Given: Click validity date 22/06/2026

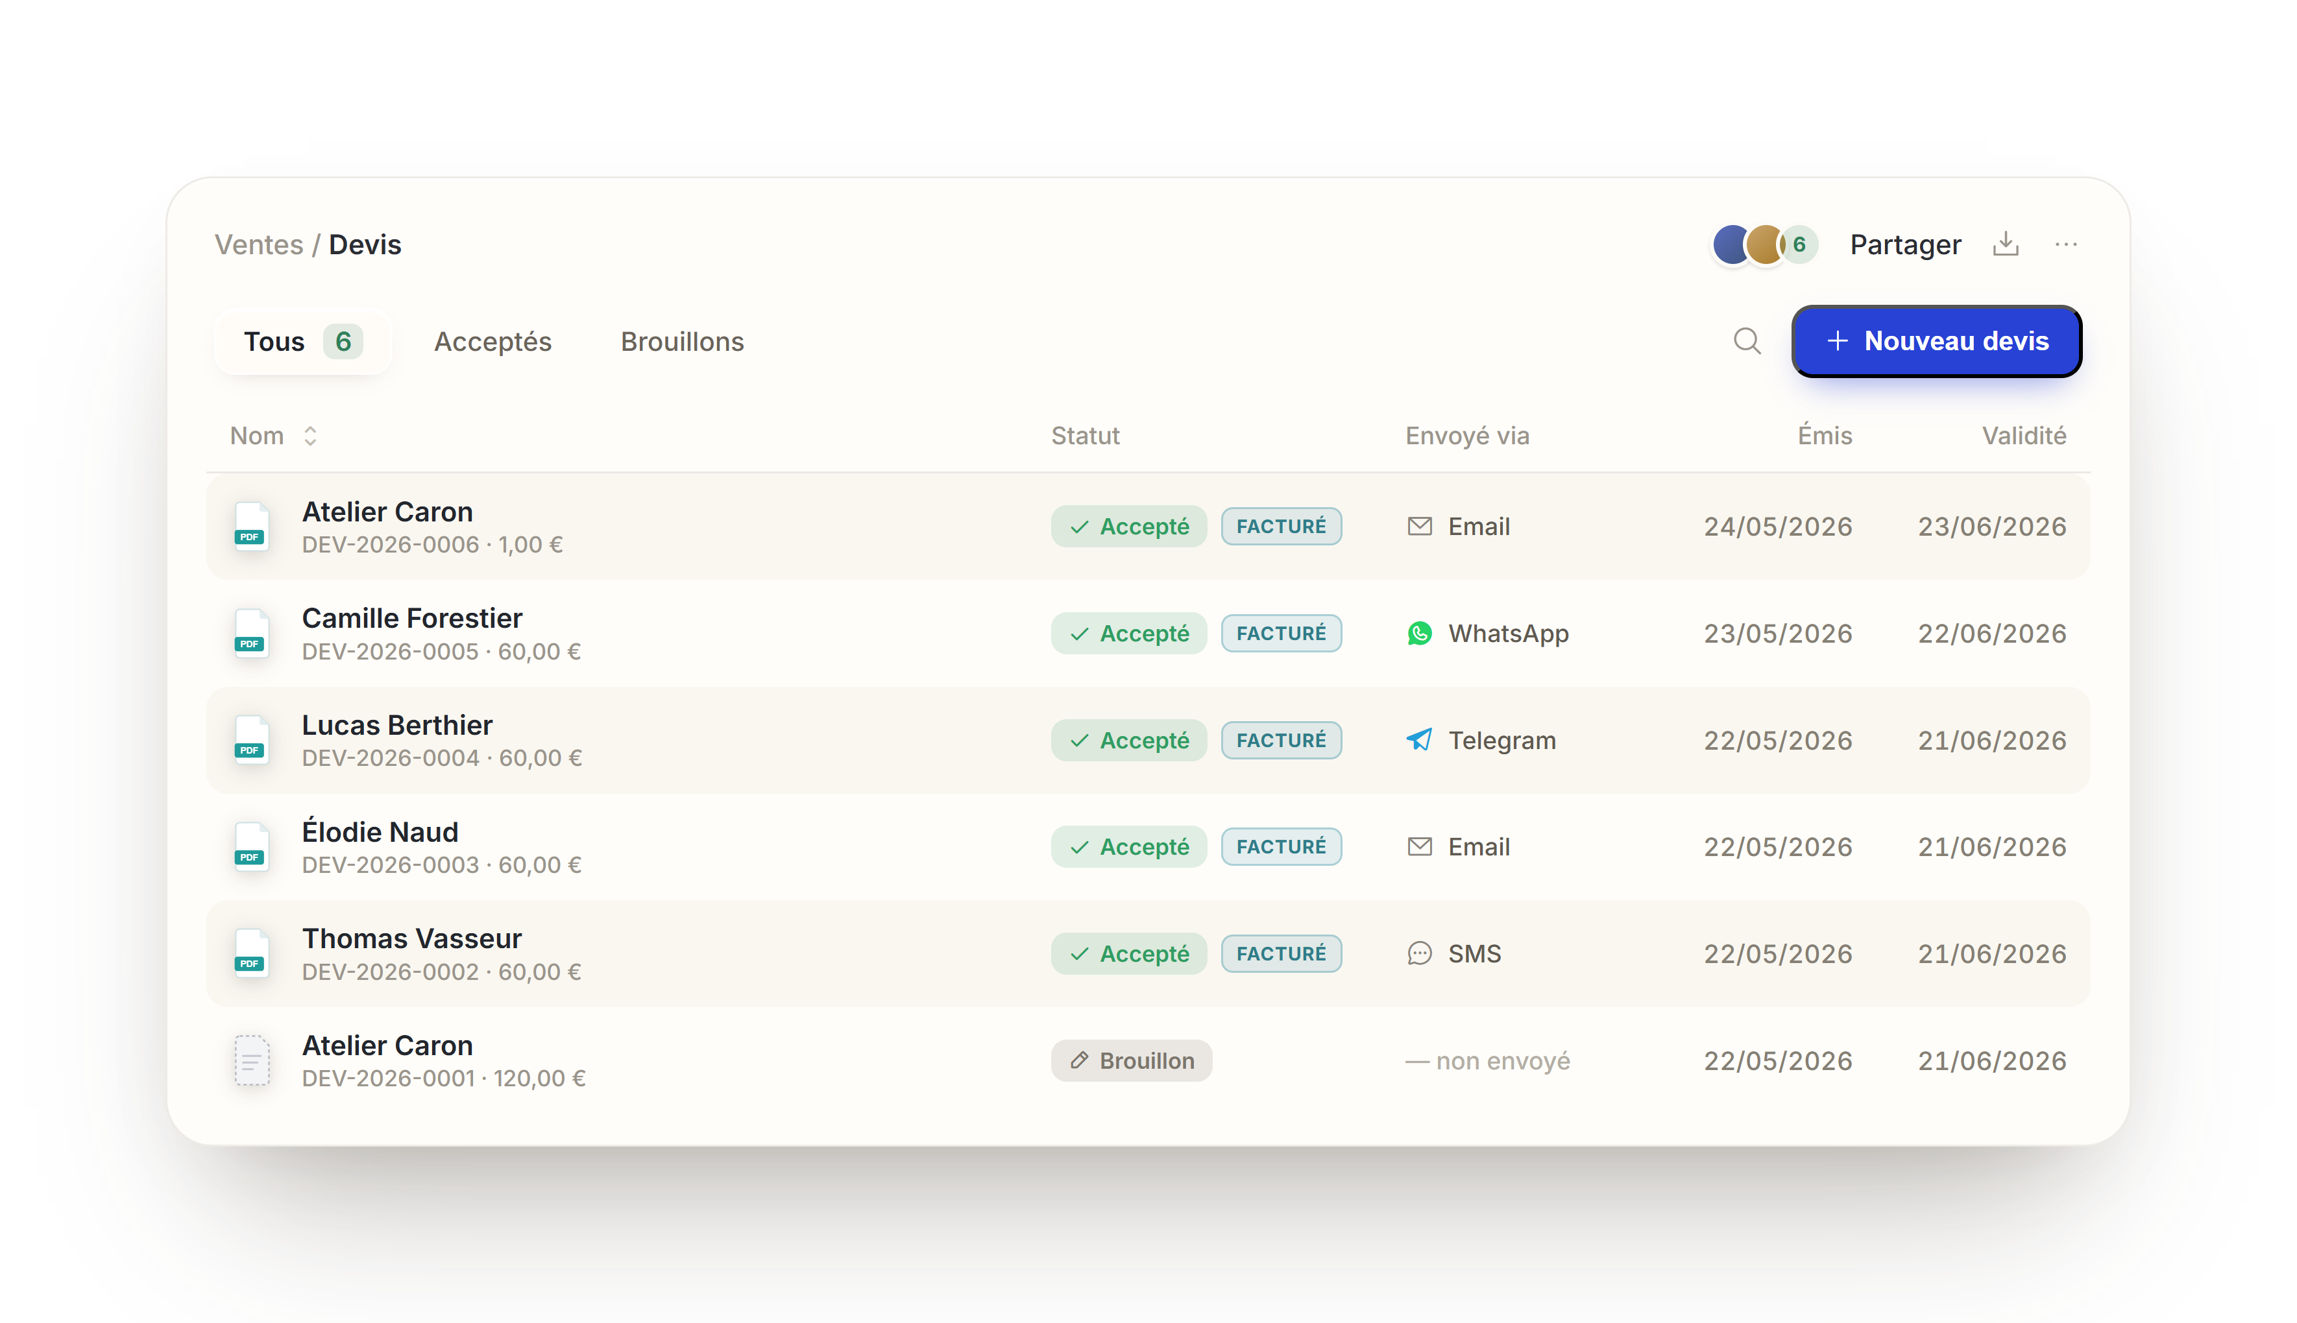Looking at the screenshot, I should (1991, 634).
